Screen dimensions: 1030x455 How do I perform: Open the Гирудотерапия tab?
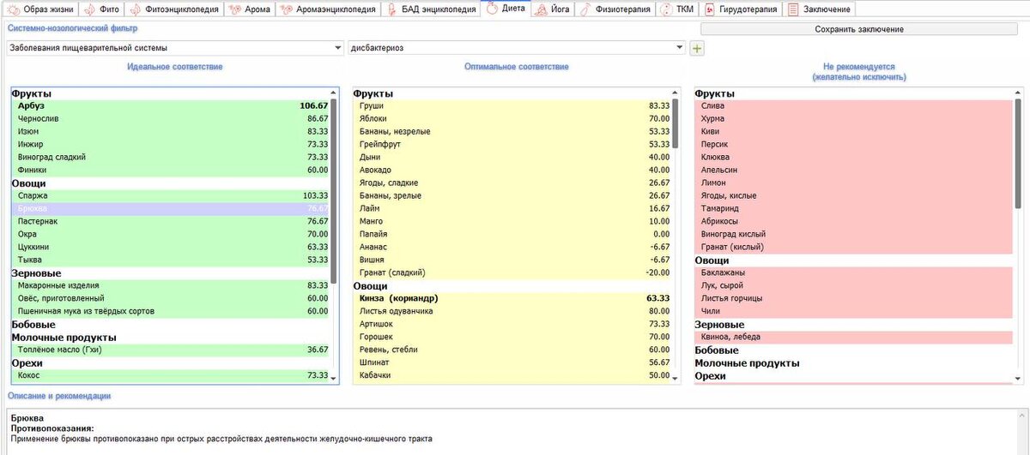pos(742,9)
